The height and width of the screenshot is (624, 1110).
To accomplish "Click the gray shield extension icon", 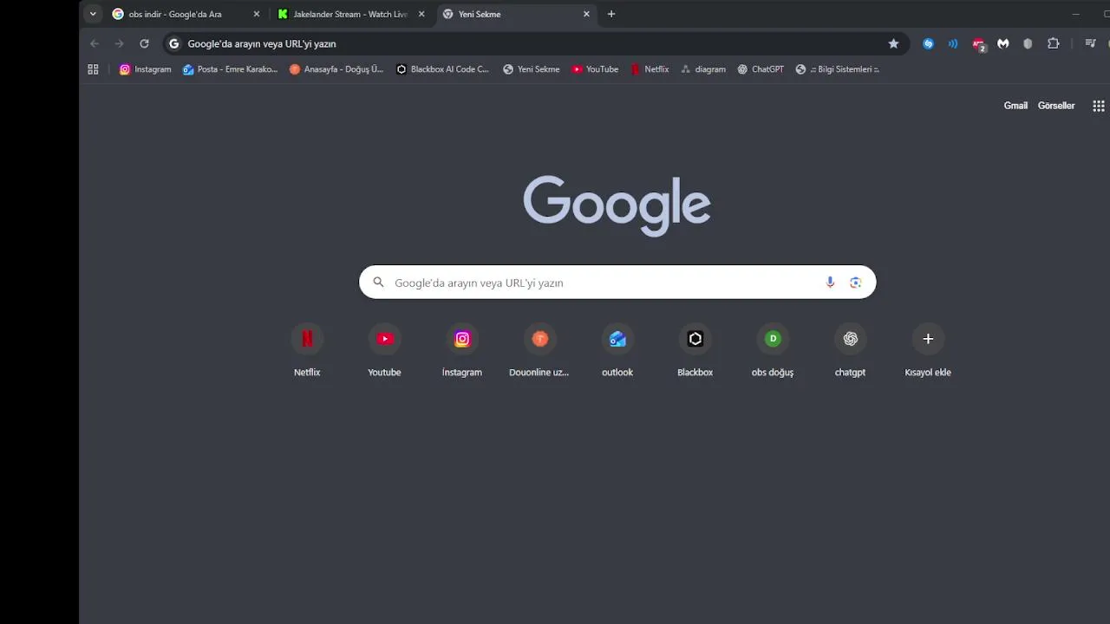I will click(1028, 43).
